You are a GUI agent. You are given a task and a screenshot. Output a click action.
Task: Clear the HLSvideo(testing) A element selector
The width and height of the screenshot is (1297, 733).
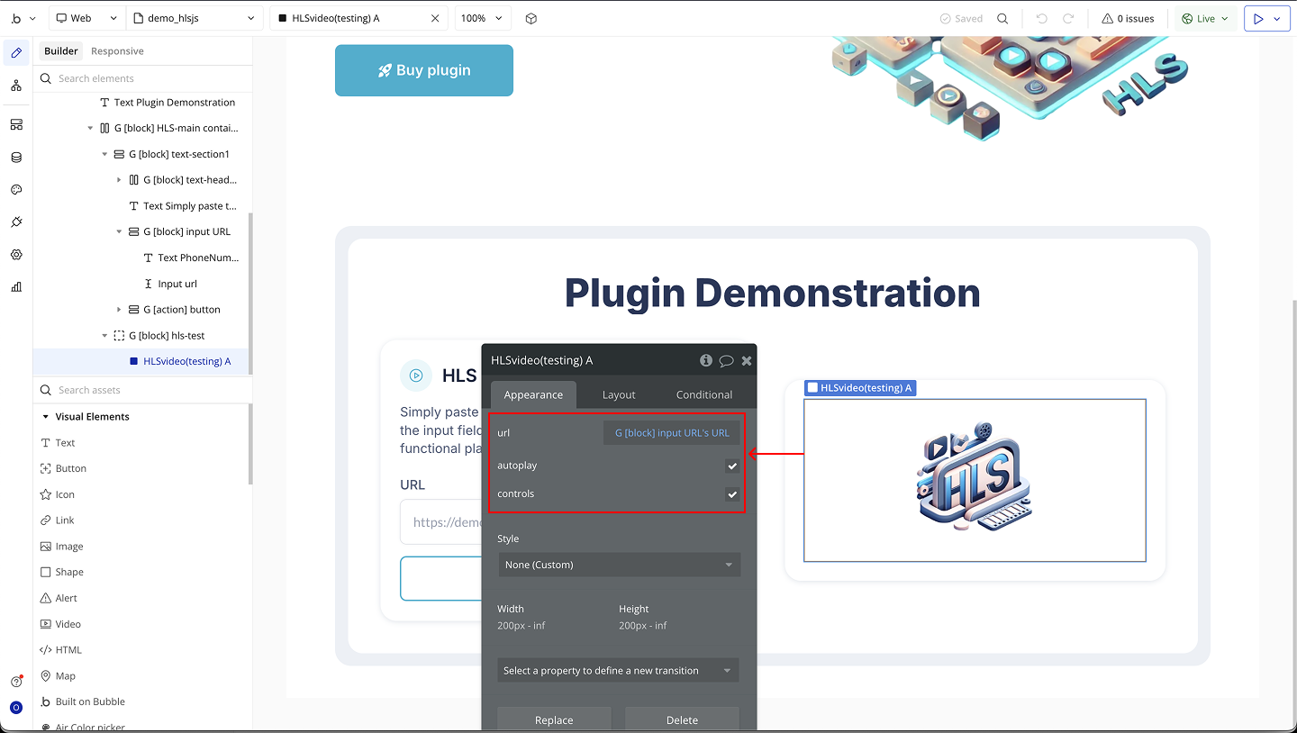click(x=434, y=18)
